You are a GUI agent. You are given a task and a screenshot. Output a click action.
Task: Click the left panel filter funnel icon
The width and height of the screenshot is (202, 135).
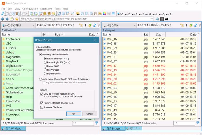point(97,123)
